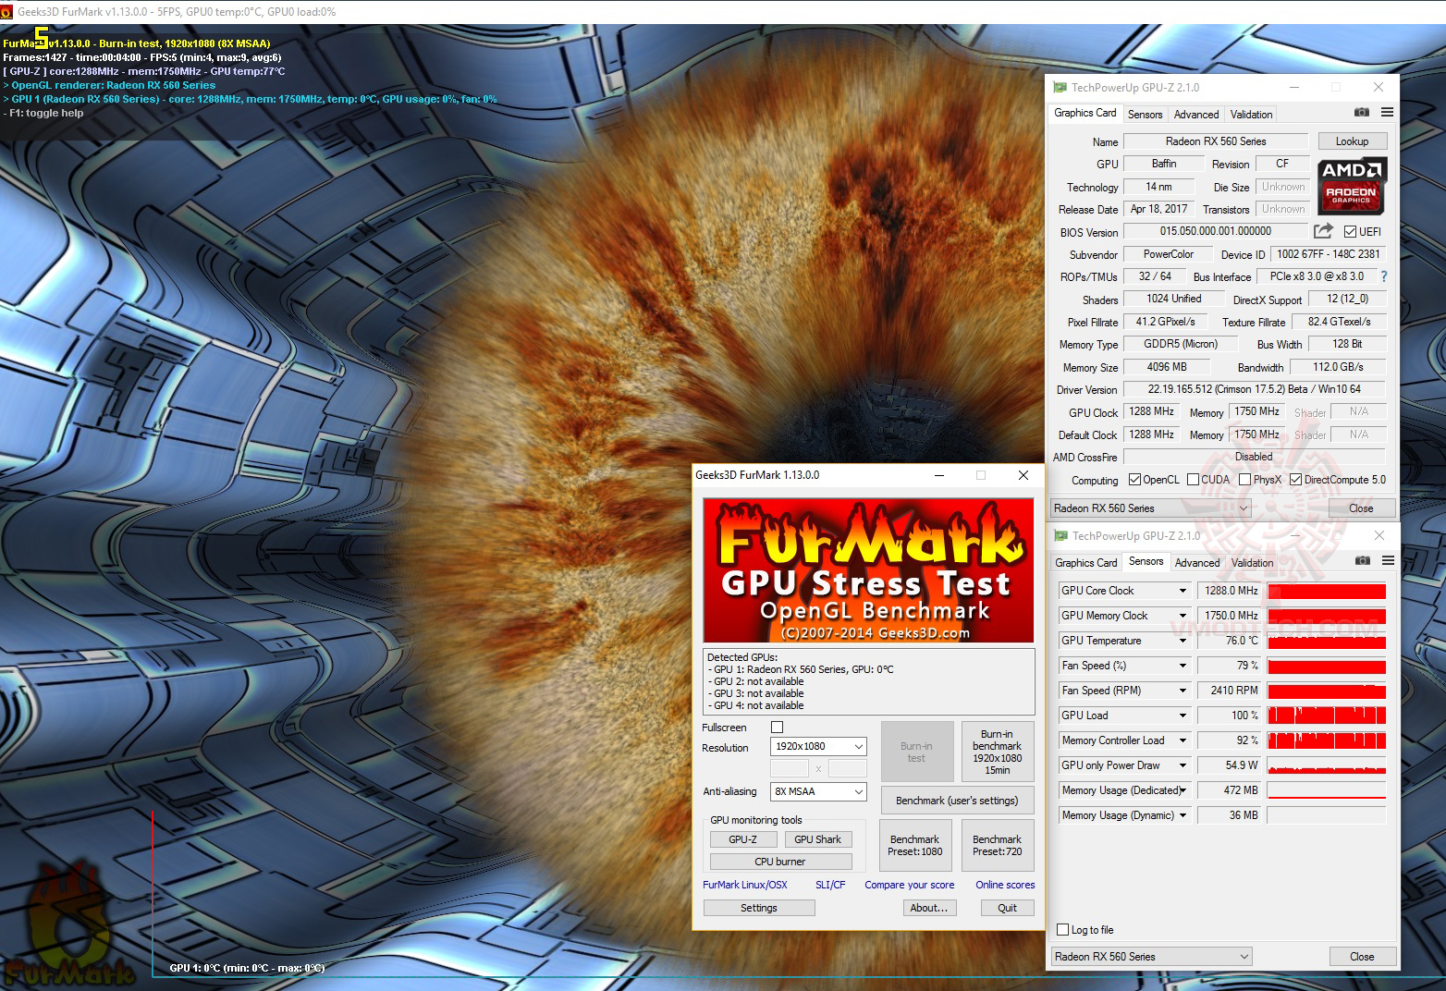Click the Bus Interface question mark icon
The image size is (1446, 991).
tap(1384, 276)
